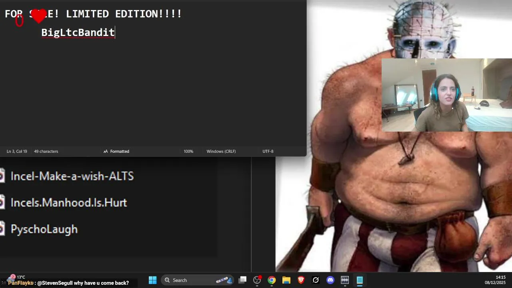
Task: Open the audio waveform app icon
Action: (x=345, y=280)
